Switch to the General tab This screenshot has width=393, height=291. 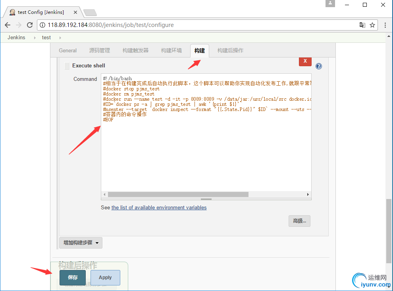(x=67, y=50)
